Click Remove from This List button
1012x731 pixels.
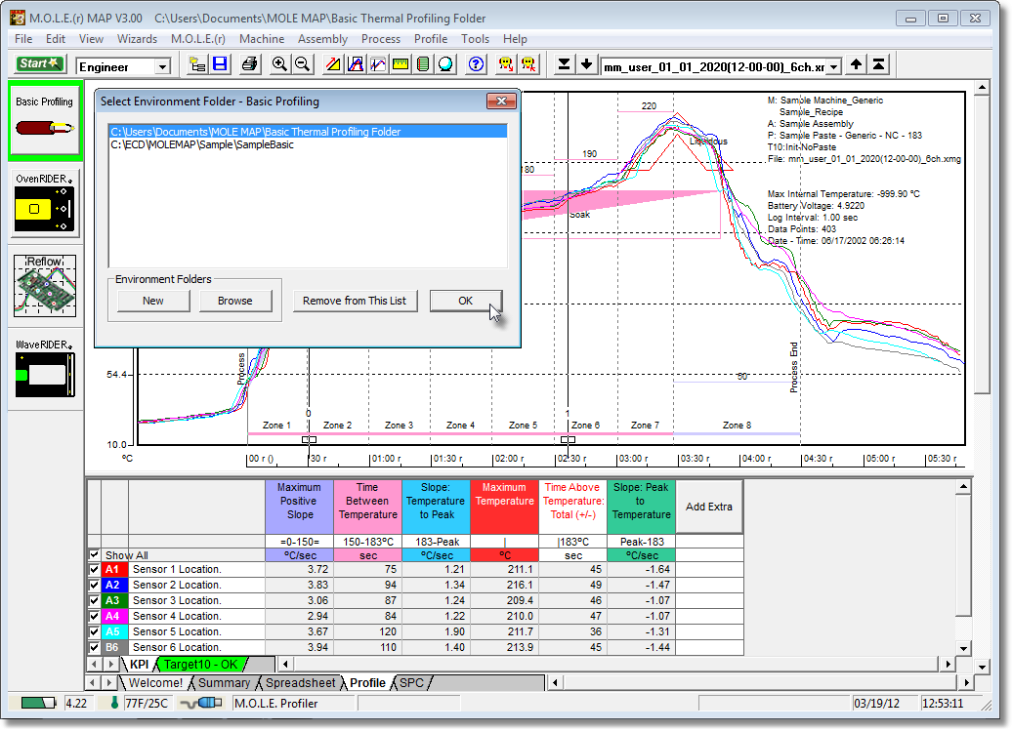click(355, 301)
